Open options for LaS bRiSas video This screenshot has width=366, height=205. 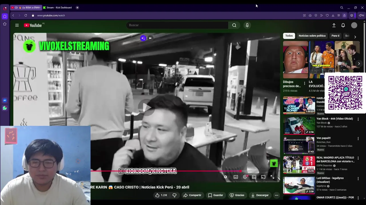[x=358, y=179]
